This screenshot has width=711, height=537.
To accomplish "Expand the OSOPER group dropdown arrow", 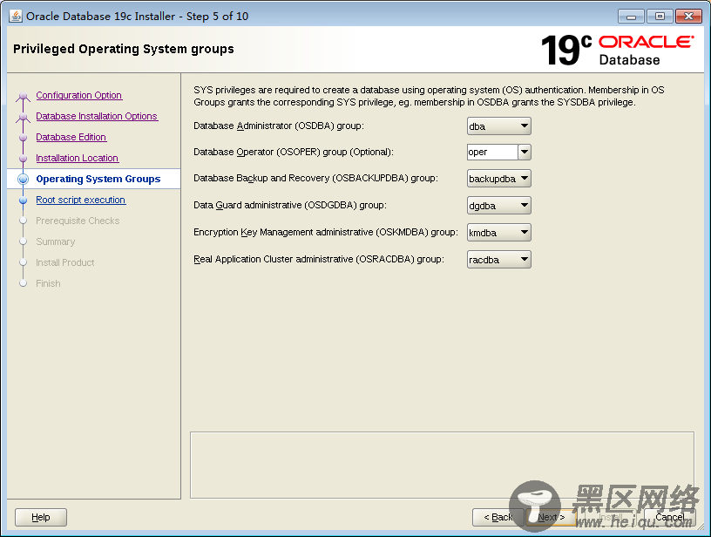I will pos(525,152).
